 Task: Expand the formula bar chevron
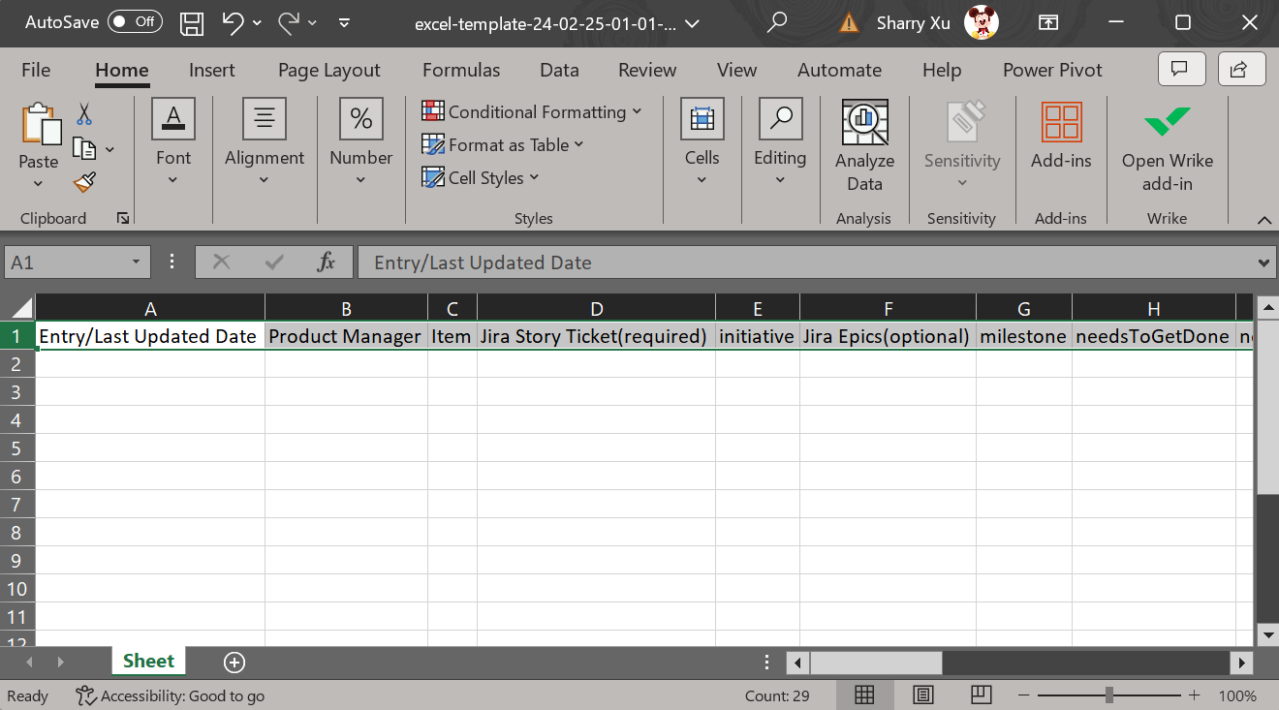(1263, 262)
